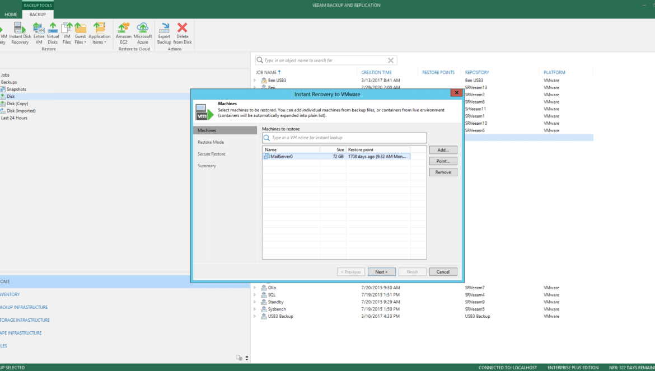
Task: Choose Entire VM restore in the ribbon
Action: tap(39, 34)
